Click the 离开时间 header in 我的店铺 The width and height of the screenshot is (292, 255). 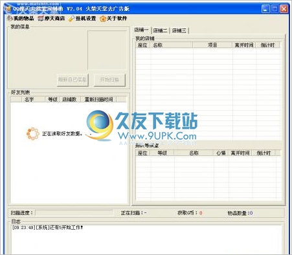click(244, 45)
